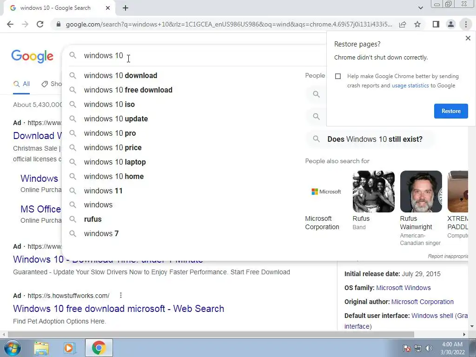The image size is (476, 357).
Task: Click the volume speaker tray icon
Action: [x=429, y=348]
